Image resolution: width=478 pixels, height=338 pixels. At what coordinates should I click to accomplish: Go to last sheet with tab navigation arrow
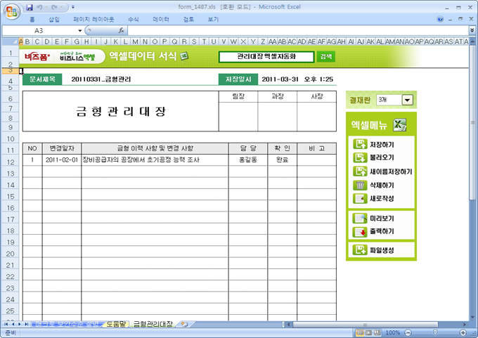(x=27, y=324)
